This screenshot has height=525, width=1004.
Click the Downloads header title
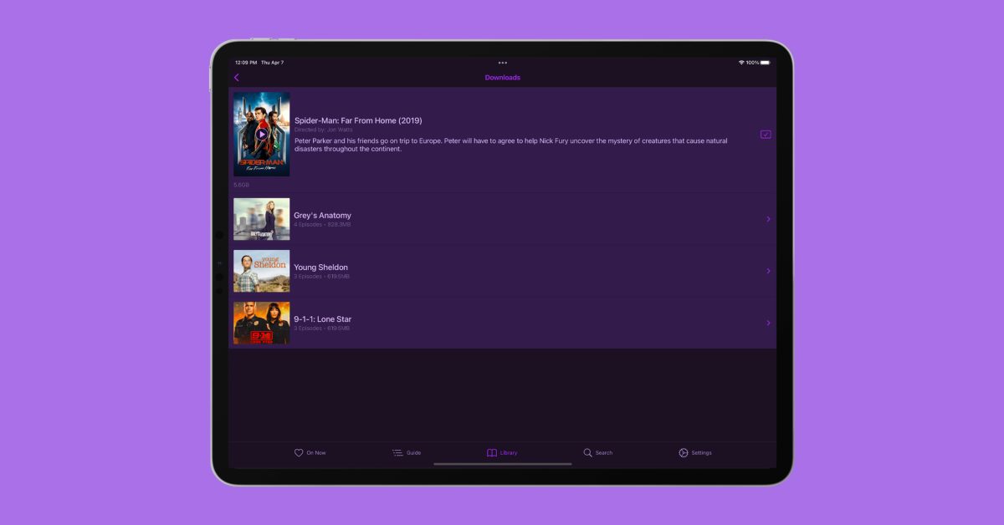502,78
